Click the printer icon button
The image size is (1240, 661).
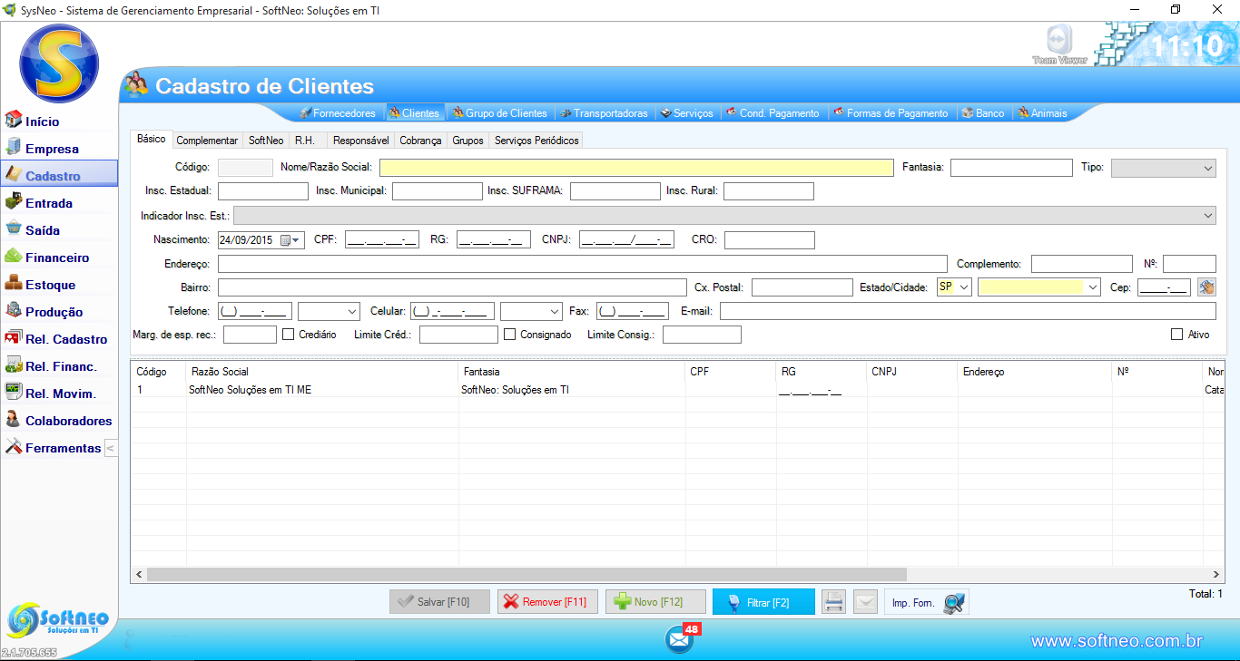(833, 602)
